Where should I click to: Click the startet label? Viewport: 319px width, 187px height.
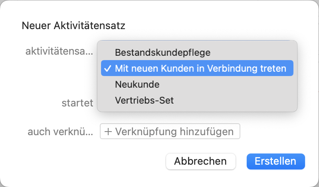click(77, 103)
